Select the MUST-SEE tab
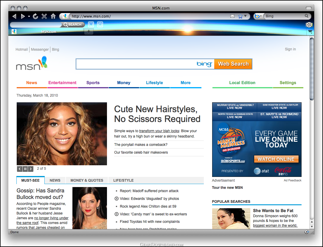 pos(30,180)
